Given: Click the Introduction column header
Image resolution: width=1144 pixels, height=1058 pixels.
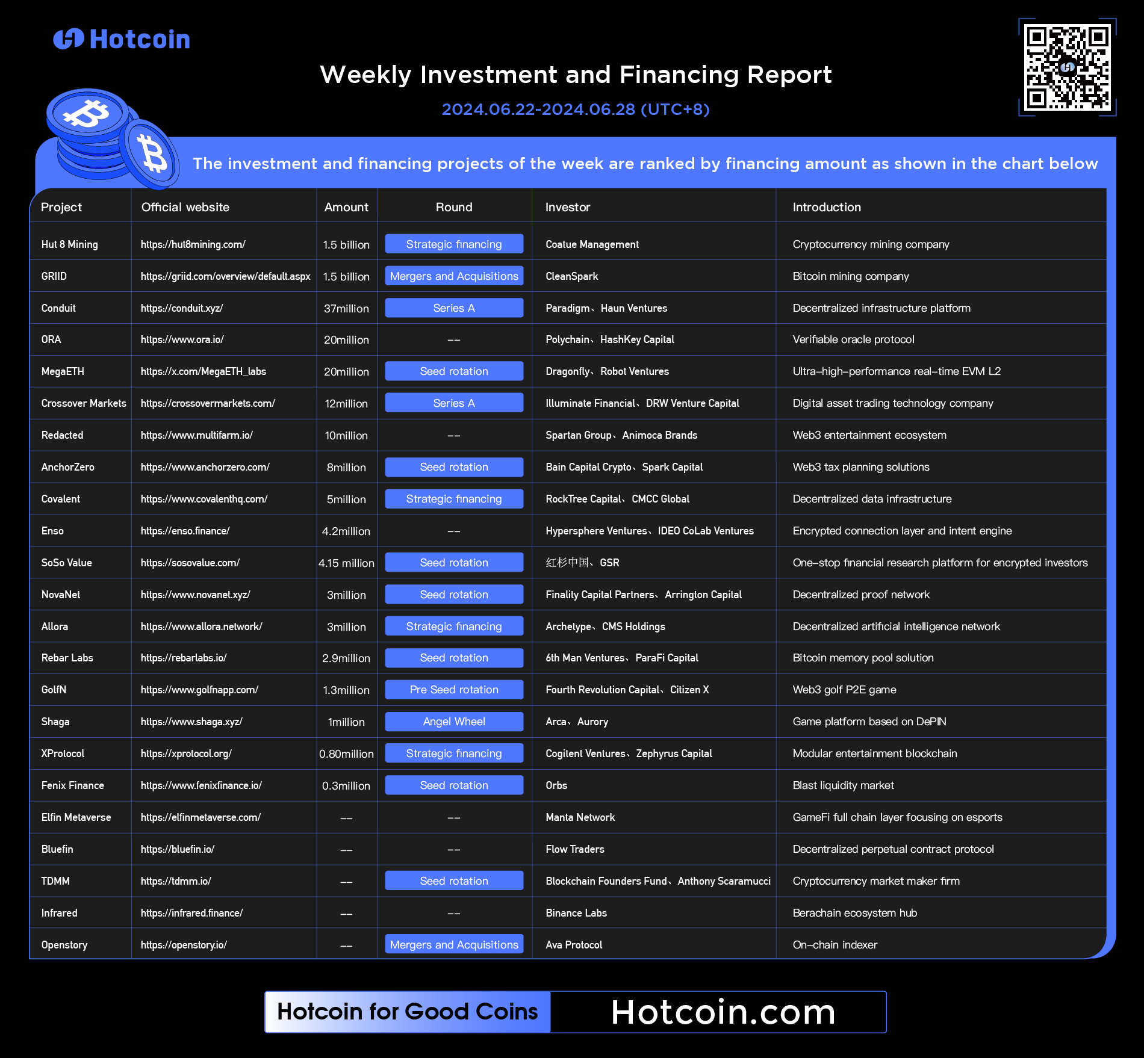Looking at the screenshot, I should click(x=827, y=207).
